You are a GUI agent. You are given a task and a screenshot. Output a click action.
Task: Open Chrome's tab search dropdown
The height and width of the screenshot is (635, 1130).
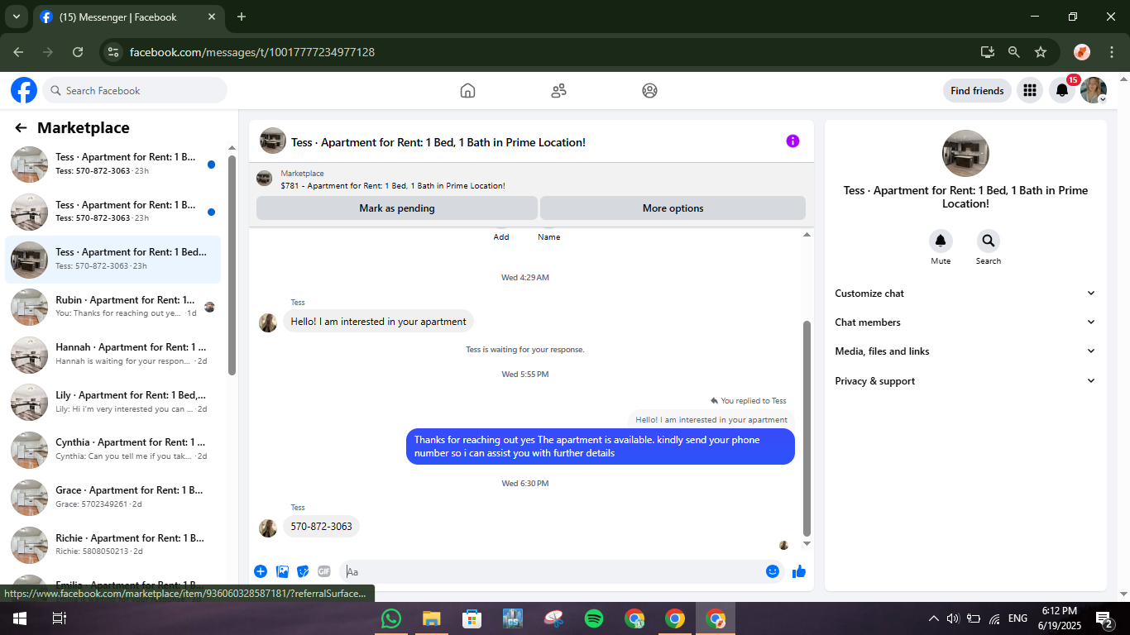[16, 17]
